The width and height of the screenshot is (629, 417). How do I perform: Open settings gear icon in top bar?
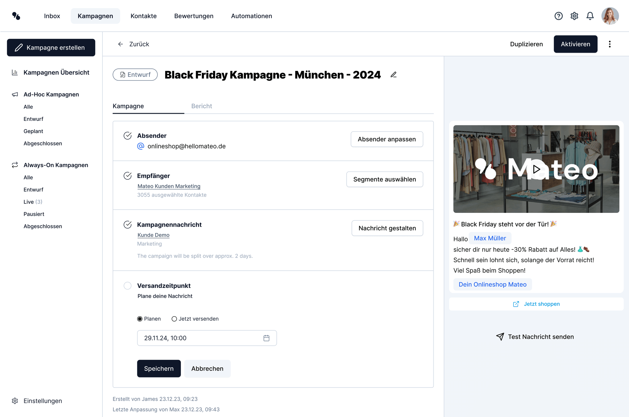coord(574,16)
